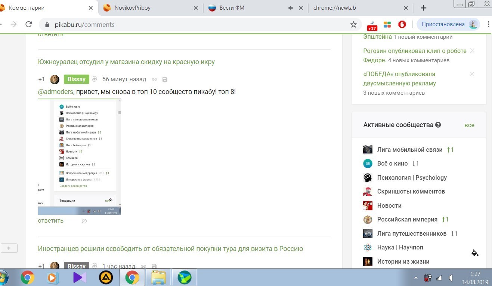Dismiss the "«ПОБЕДА» опубликовала" notification
The height and width of the screenshot is (286, 492).
coord(472,74)
